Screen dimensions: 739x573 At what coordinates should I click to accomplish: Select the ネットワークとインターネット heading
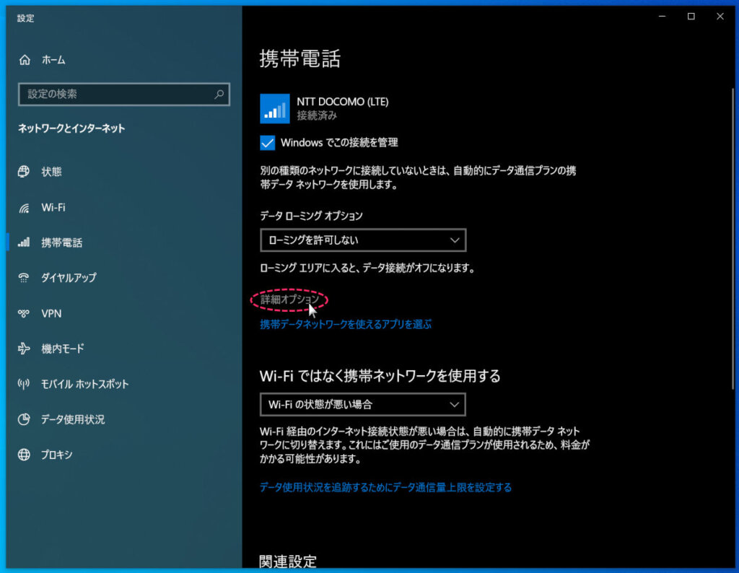69,128
